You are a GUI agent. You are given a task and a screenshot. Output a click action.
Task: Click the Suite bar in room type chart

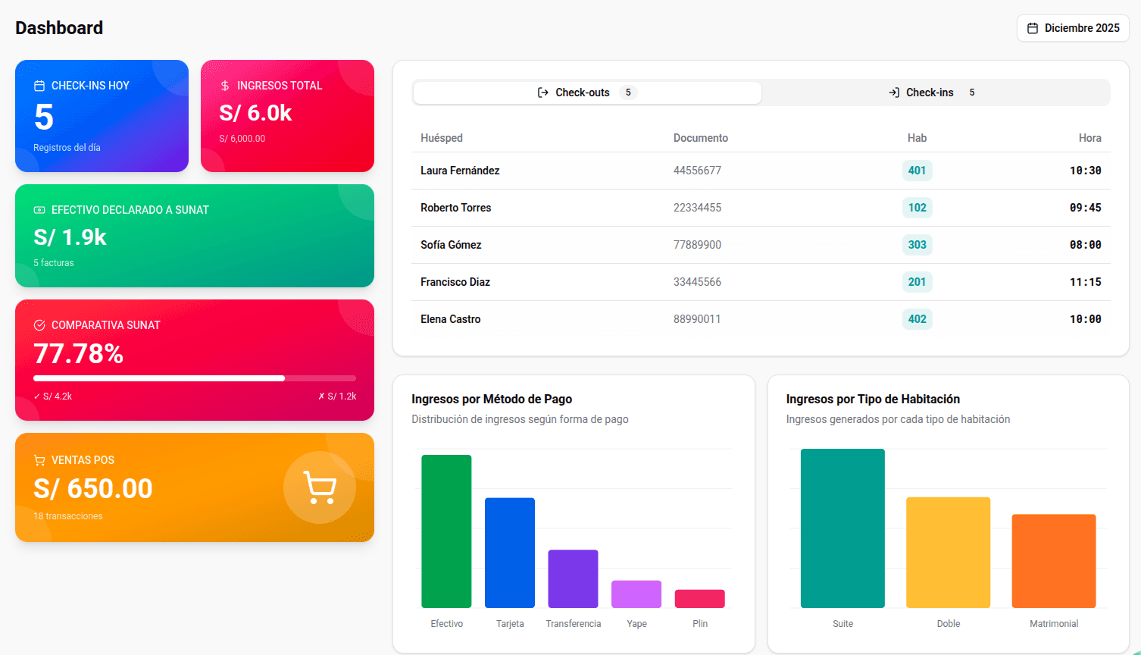842,527
